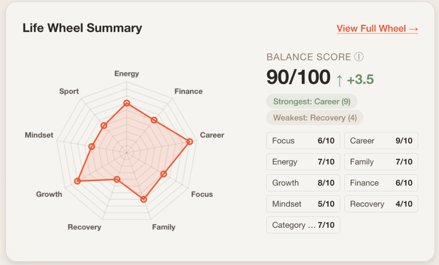Select the Growth 8/10 score card

(x=303, y=183)
